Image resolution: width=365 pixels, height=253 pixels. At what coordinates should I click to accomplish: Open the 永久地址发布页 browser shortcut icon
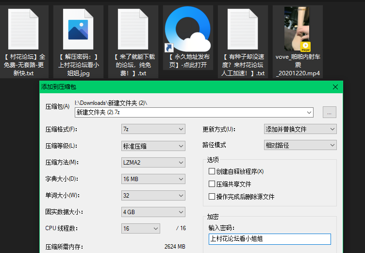[188, 30]
